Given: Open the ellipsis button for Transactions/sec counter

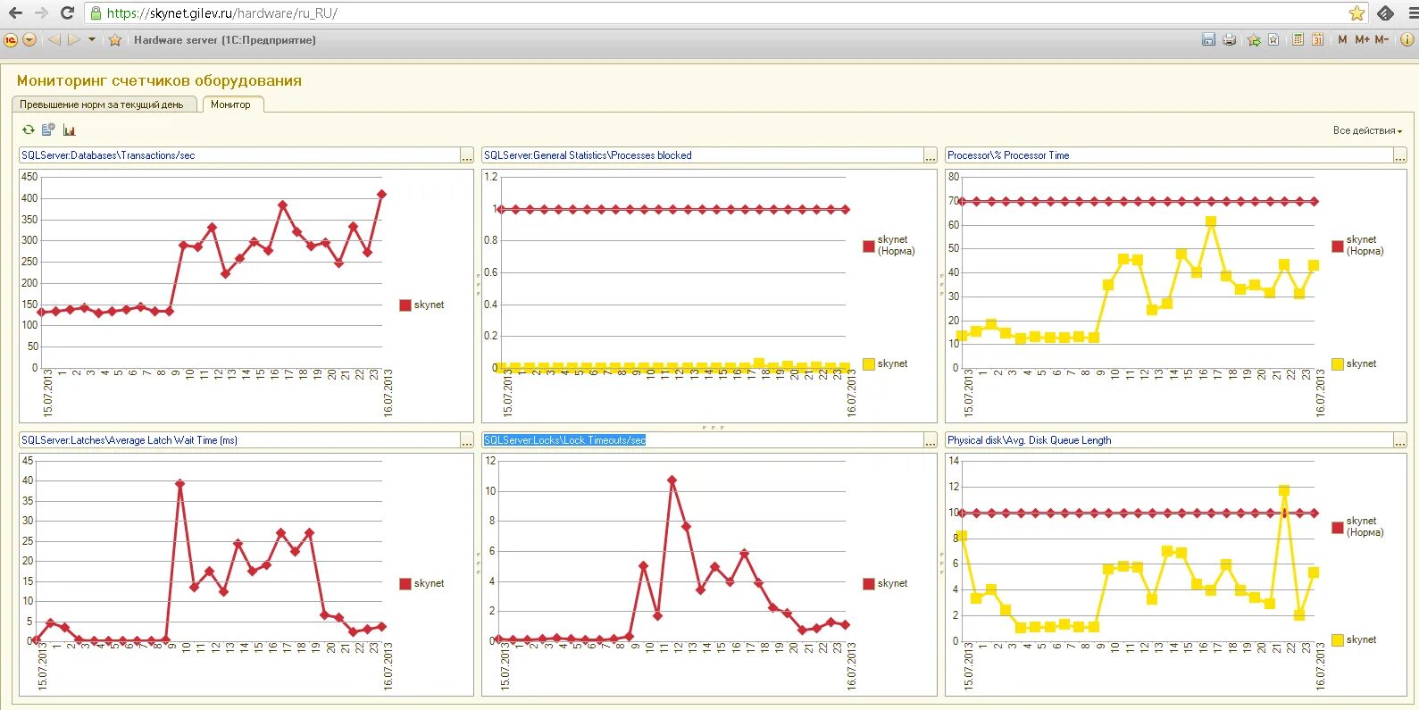Looking at the screenshot, I should tap(467, 156).
